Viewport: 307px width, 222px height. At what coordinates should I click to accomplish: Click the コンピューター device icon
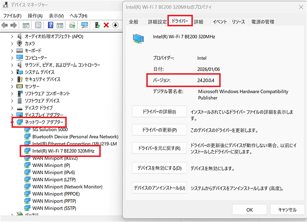tap(20, 57)
